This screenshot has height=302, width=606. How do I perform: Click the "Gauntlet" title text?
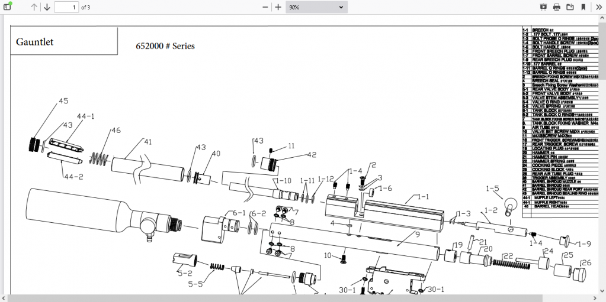pyautogui.click(x=34, y=41)
